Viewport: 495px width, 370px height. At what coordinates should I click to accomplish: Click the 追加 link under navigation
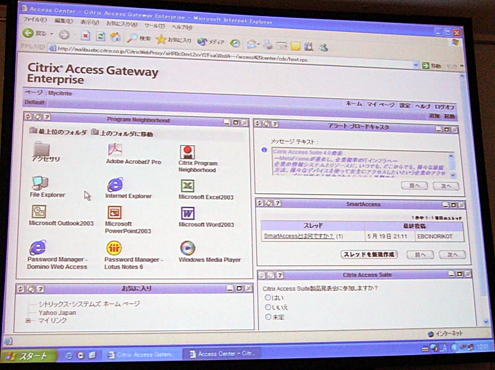434,116
